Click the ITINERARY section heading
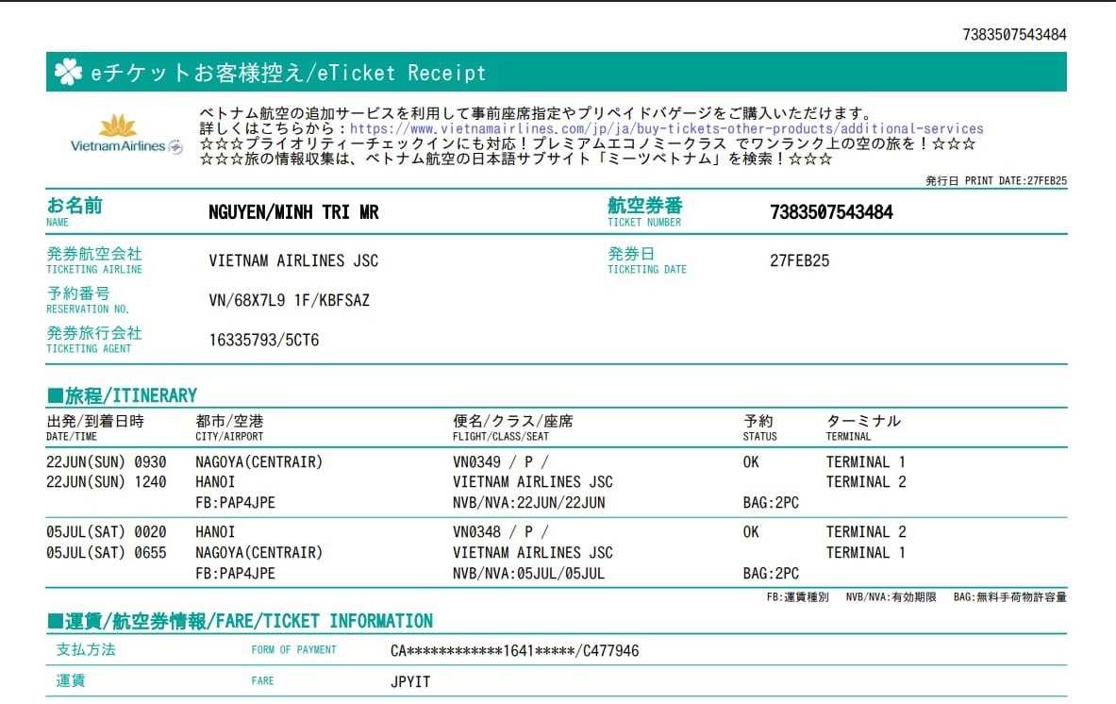Viewport: 1116px width, 704px height. [123, 395]
